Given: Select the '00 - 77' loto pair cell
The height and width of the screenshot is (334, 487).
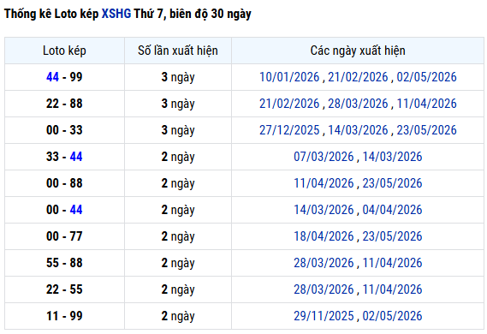Looking at the screenshot, I should point(64,236).
